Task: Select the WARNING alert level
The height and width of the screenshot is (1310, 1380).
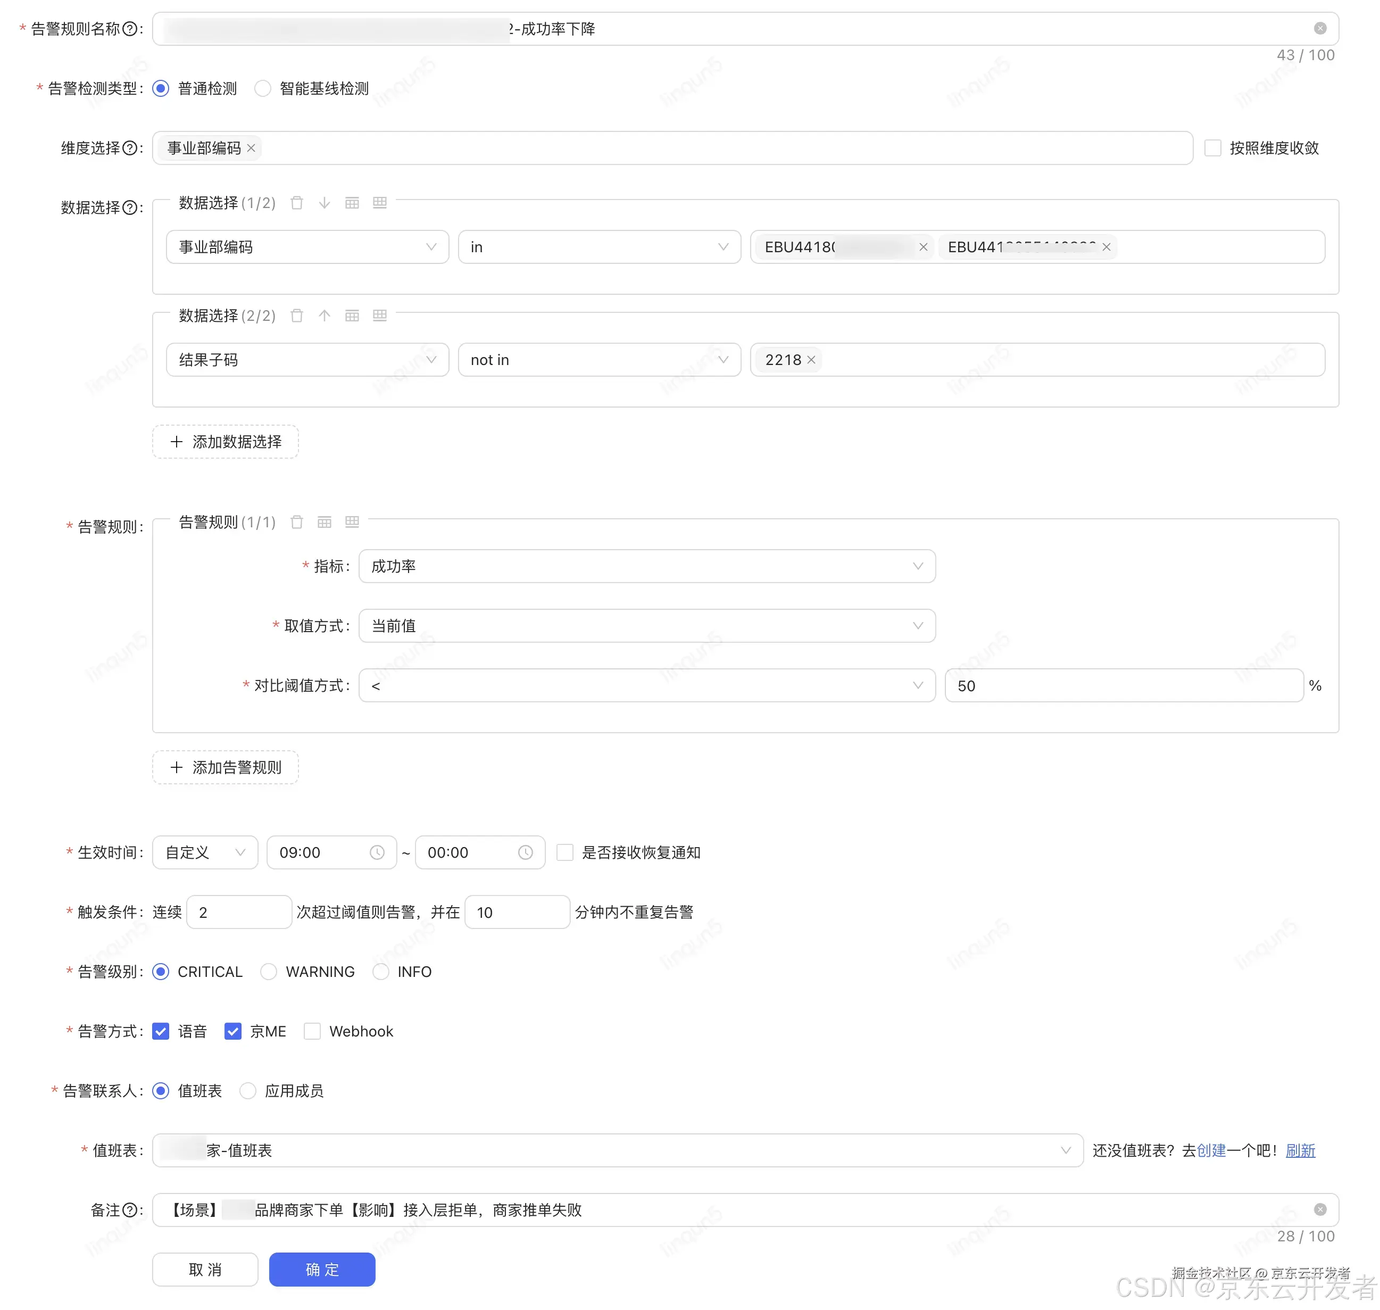Action: pos(269,972)
